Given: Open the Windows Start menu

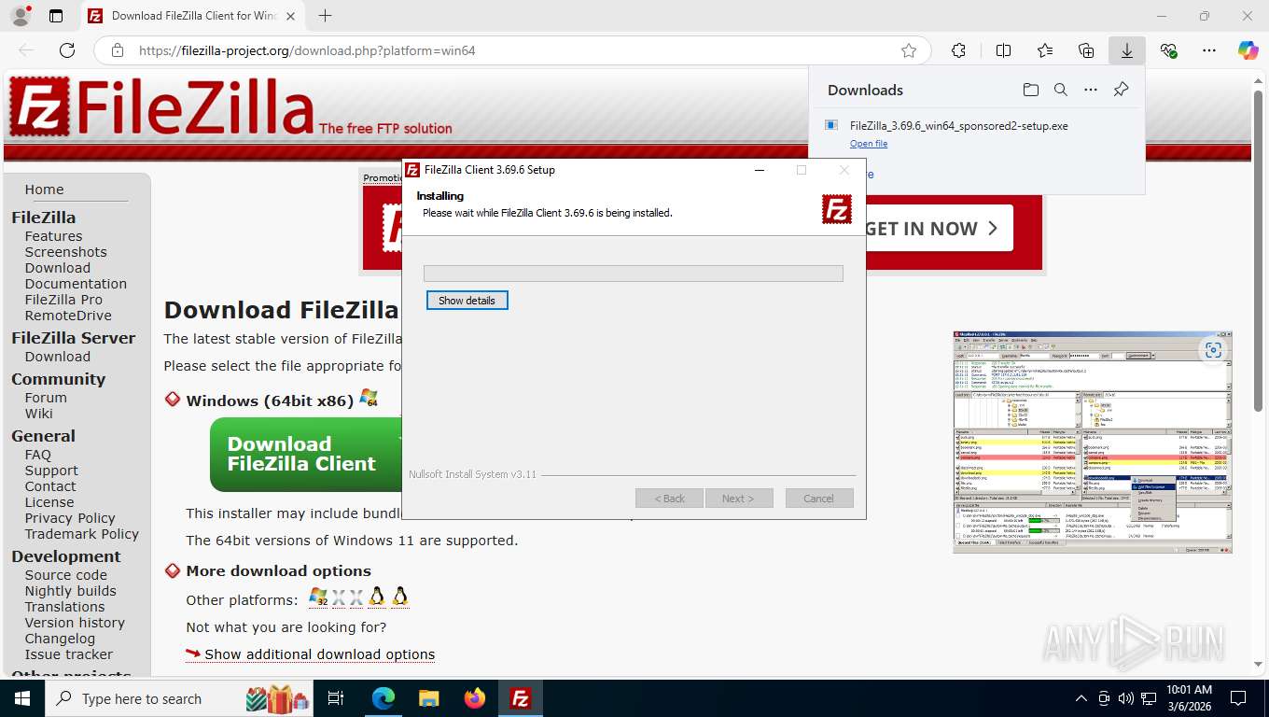Looking at the screenshot, I should pos(21,698).
